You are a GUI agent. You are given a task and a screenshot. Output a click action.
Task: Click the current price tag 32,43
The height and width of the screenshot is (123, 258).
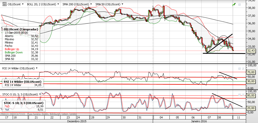pos(251,51)
